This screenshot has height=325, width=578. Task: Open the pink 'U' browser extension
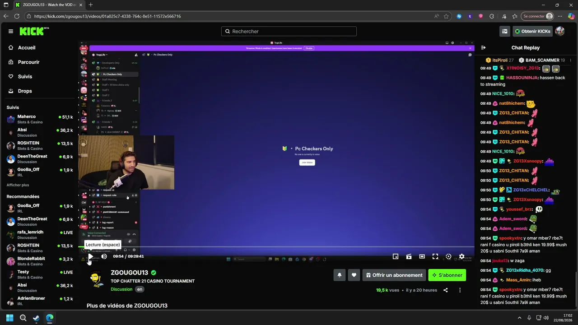[481, 16]
